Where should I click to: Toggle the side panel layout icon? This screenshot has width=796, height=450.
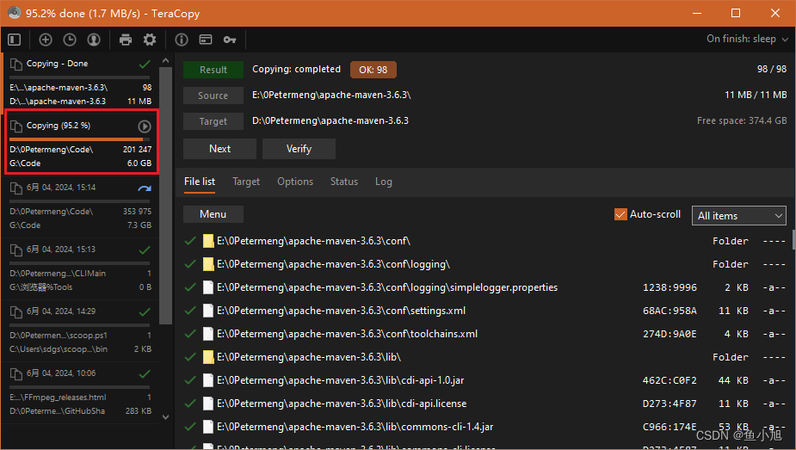click(x=15, y=40)
